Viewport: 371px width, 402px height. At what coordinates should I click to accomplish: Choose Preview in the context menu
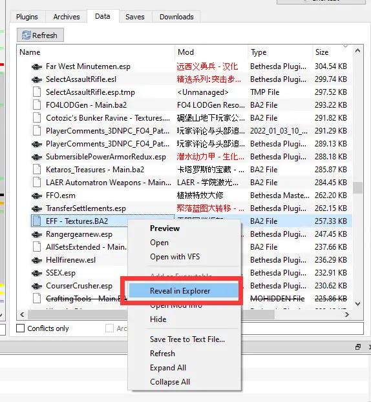click(x=184, y=228)
